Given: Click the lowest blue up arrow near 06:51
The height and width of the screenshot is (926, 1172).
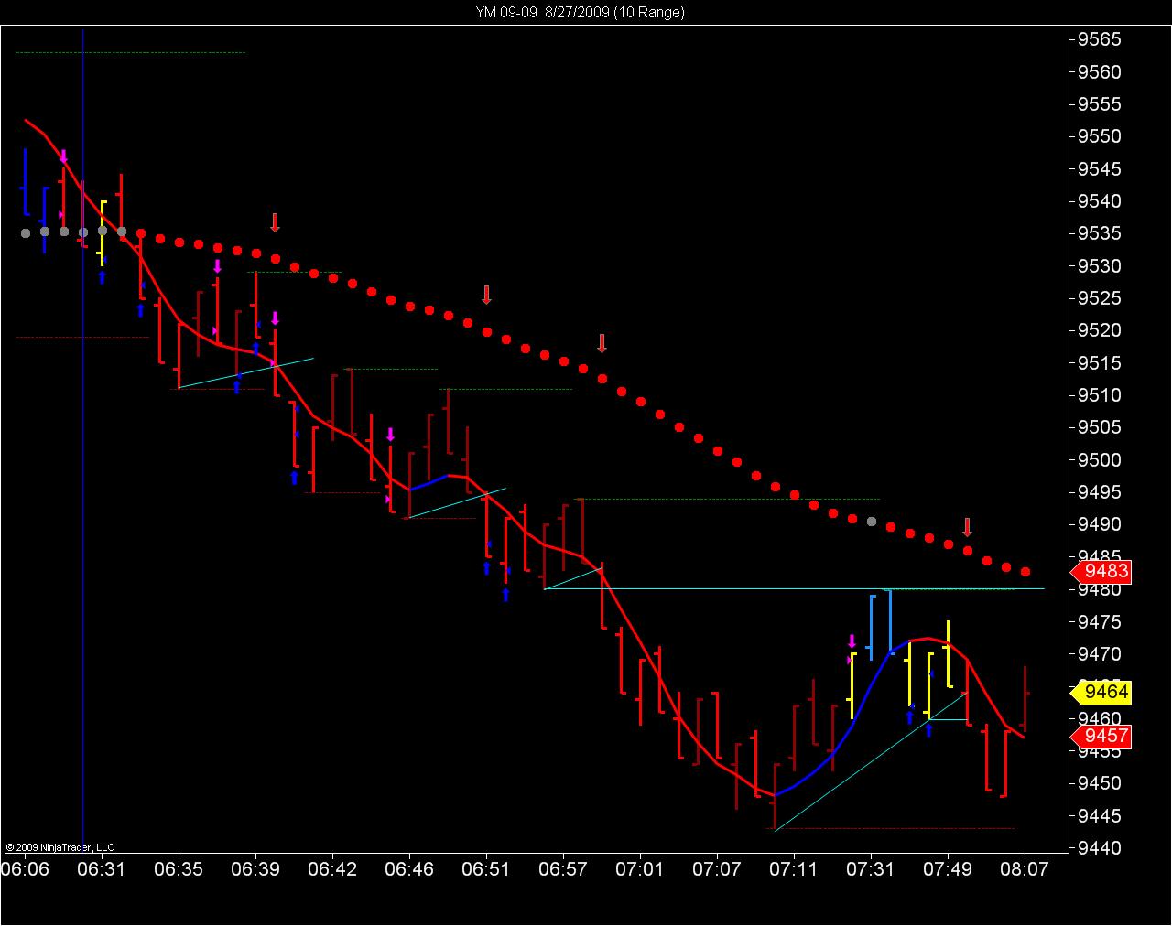Looking at the screenshot, I should coord(505,596).
